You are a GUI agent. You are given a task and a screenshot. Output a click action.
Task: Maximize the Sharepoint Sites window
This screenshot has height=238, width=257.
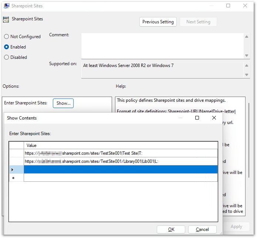coord(228,6)
